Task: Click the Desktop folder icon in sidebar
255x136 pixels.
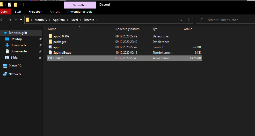Action: pyautogui.click(x=7, y=39)
